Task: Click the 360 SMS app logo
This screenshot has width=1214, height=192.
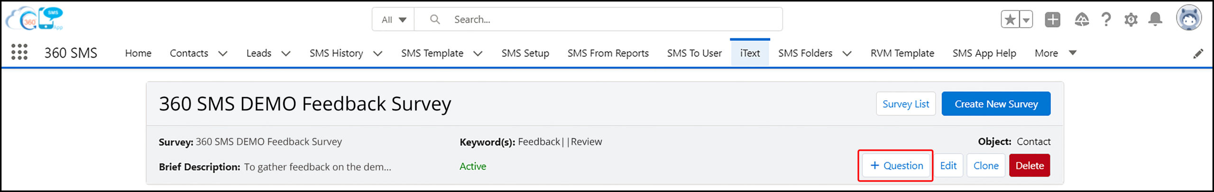Action: 34,19
